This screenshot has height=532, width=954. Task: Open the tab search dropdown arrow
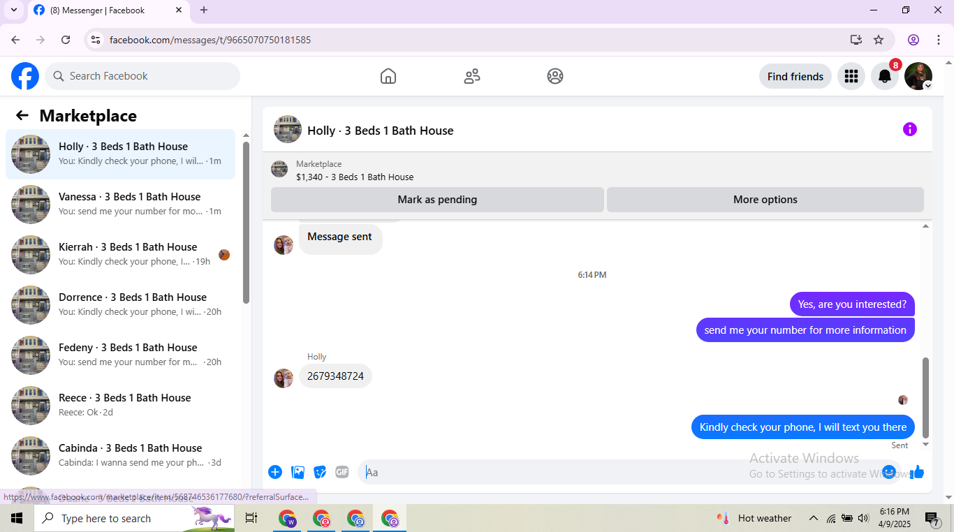[x=13, y=10]
